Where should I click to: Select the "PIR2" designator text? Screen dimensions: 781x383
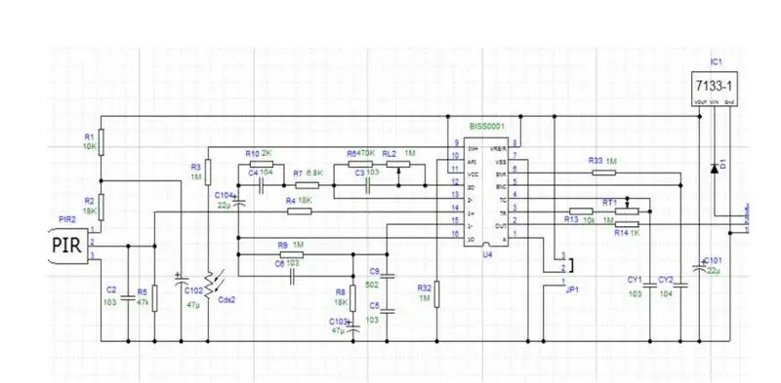click(x=67, y=219)
